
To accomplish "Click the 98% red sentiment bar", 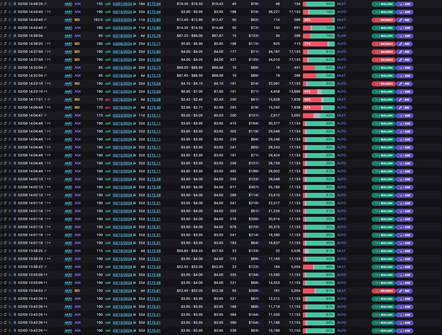I will click(319, 20).
